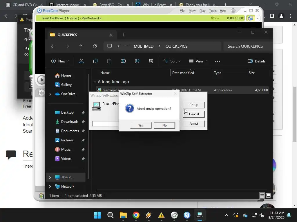Image resolution: width=297 pixels, height=222 pixels.
Task: Collapse the 'A long time ago' group
Action: (95, 82)
